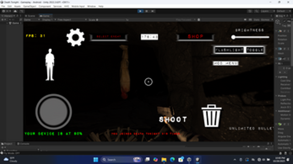Open the Edit menu
Image resolution: width=293 pixels, height=164 pixels.
coord(10,6)
